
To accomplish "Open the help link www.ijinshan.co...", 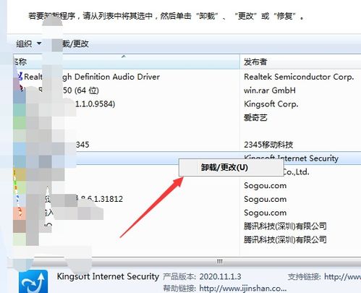I will 243,288.
